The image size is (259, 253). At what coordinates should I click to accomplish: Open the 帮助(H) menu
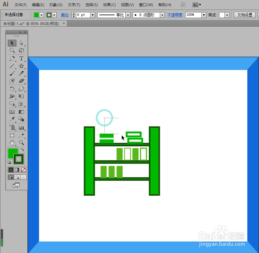coord(165,5)
